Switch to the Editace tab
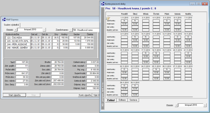Viewport: 210px width, 113px height. point(122,100)
